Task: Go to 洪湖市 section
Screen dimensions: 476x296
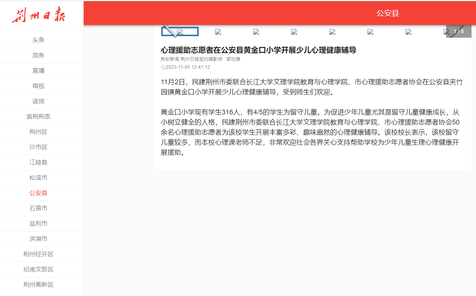Action: click(x=38, y=239)
